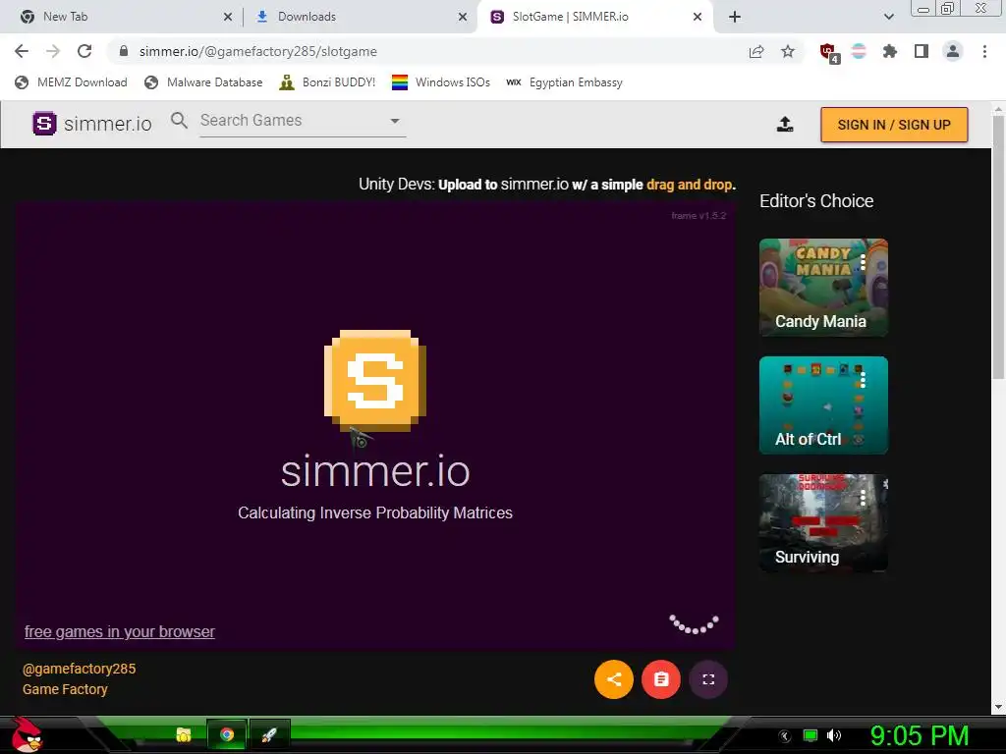Click the rocket icon on the taskbar
Screen dimensions: 1006x754
pyautogui.click(x=269, y=734)
